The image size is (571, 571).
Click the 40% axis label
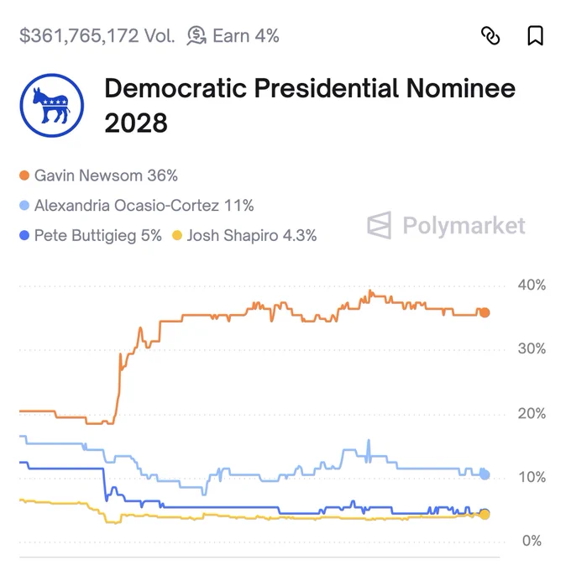tap(532, 285)
